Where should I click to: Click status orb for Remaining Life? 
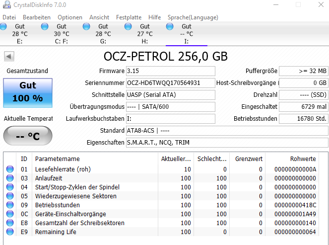pyautogui.click(x=10, y=232)
